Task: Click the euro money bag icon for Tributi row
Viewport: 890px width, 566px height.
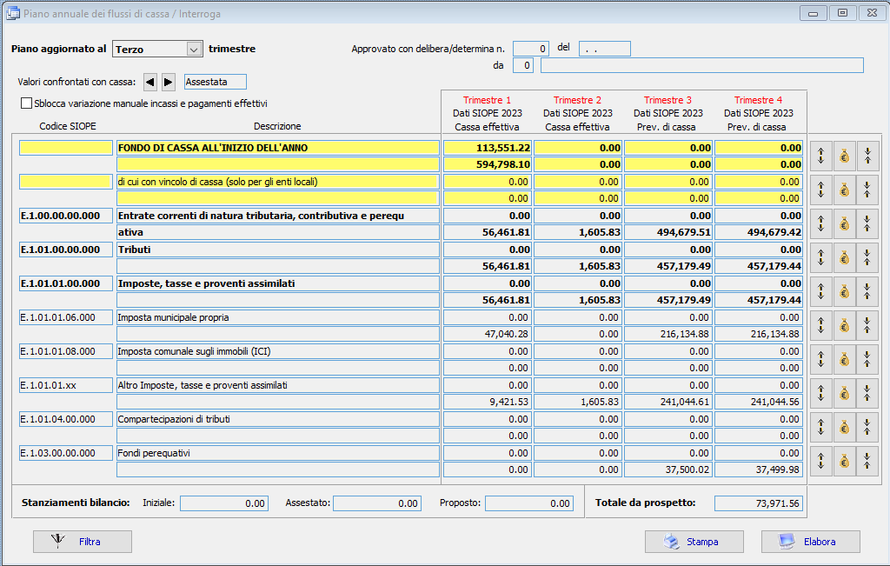Action: tap(843, 257)
